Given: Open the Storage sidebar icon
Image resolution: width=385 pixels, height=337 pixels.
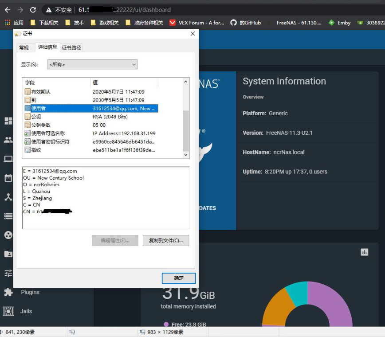Looking at the screenshot, I should pyautogui.click(x=8, y=216).
